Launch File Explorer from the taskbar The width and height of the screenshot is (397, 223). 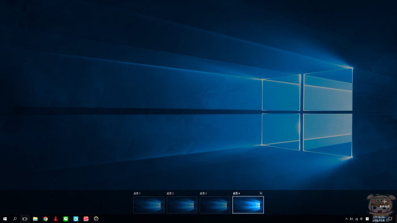[35, 219]
